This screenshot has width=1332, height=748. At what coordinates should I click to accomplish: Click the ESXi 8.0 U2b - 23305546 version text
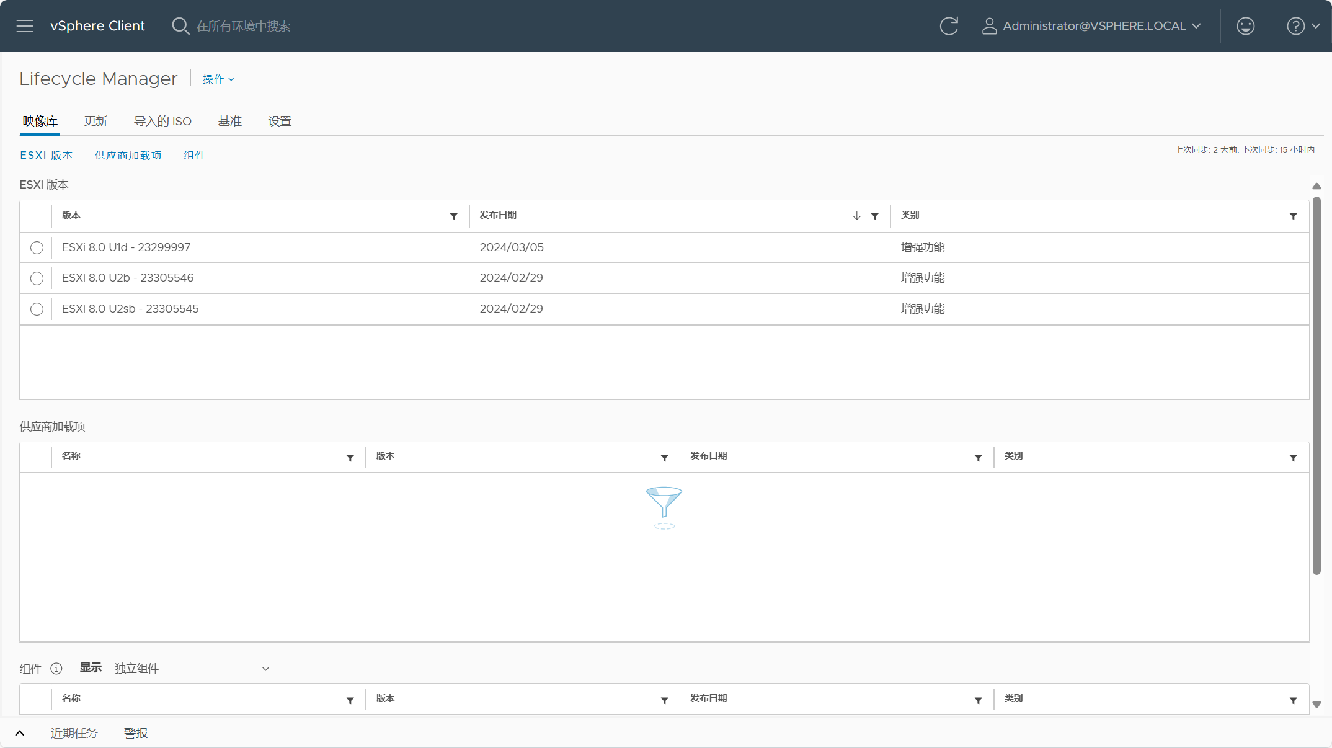point(128,278)
